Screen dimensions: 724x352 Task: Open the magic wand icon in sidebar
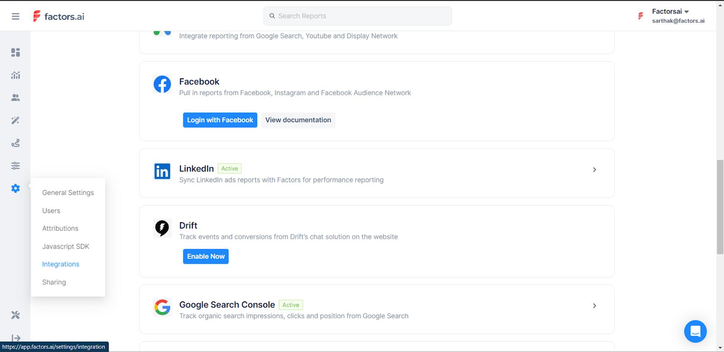tap(15, 120)
